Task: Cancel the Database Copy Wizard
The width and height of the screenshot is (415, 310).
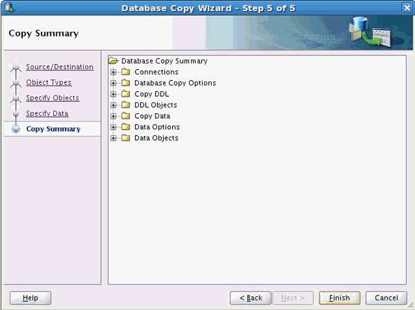Action: pos(386,298)
